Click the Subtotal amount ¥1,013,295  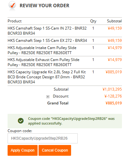[112, 89]
